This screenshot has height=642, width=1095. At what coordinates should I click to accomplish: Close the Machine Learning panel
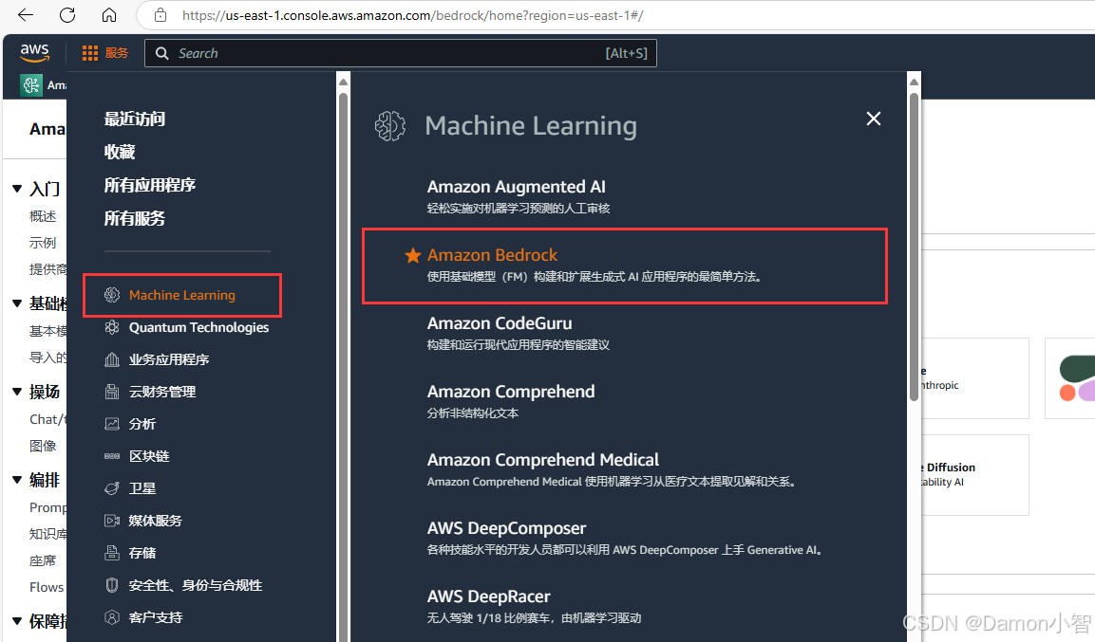(x=874, y=119)
